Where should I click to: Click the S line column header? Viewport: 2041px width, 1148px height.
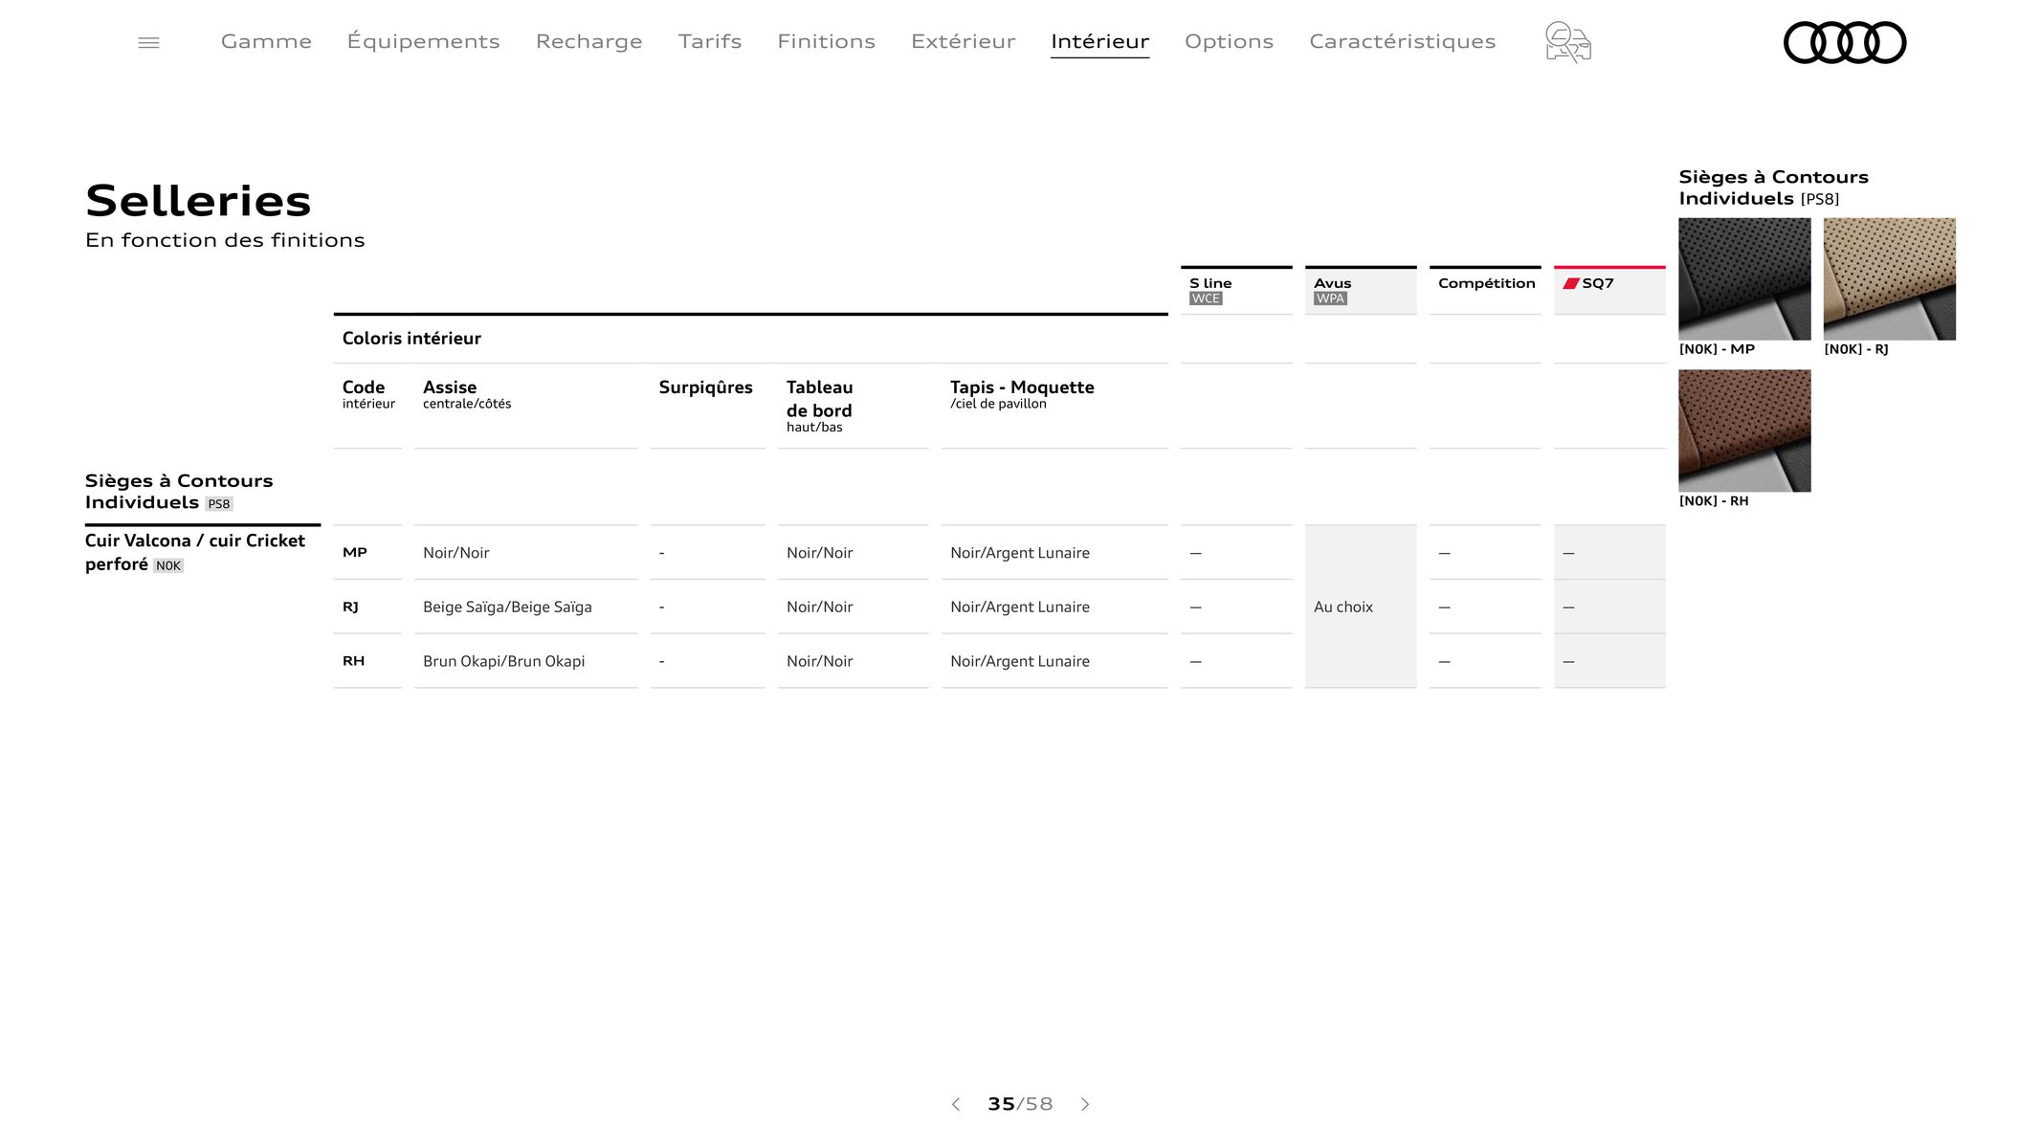point(1236,290)
